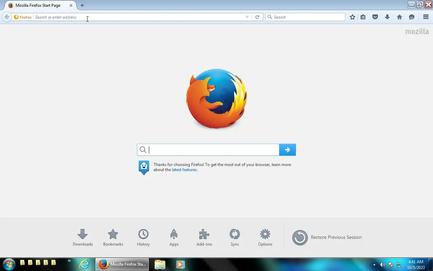433x271 pixels.
Task: Save the page to Pocket
Action: click(x=375, y=17)
